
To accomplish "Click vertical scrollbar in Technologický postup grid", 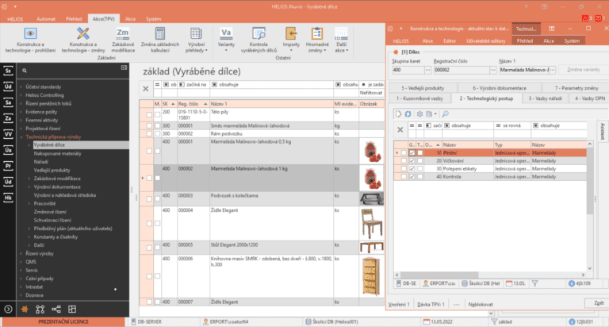I will [x=590, y=181].
